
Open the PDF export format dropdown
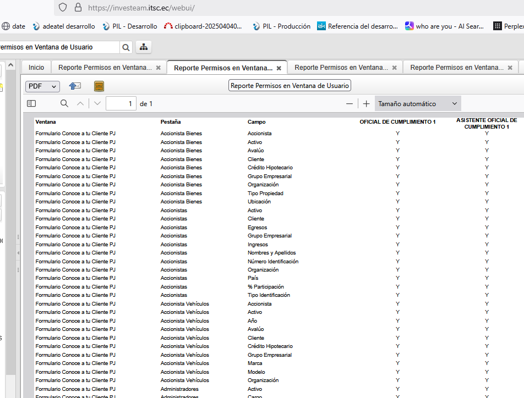point(42,86)
